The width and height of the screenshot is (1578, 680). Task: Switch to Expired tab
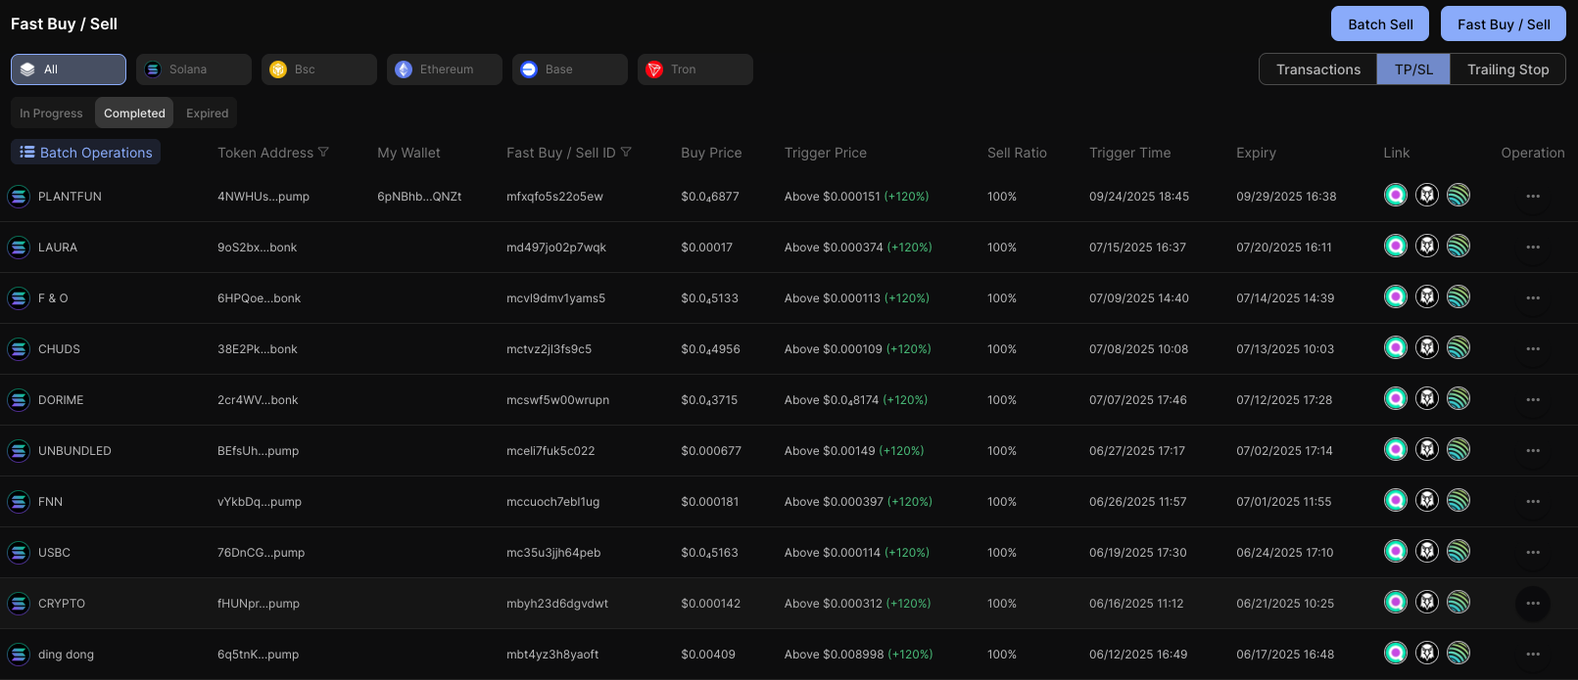[x=207, y=113]
